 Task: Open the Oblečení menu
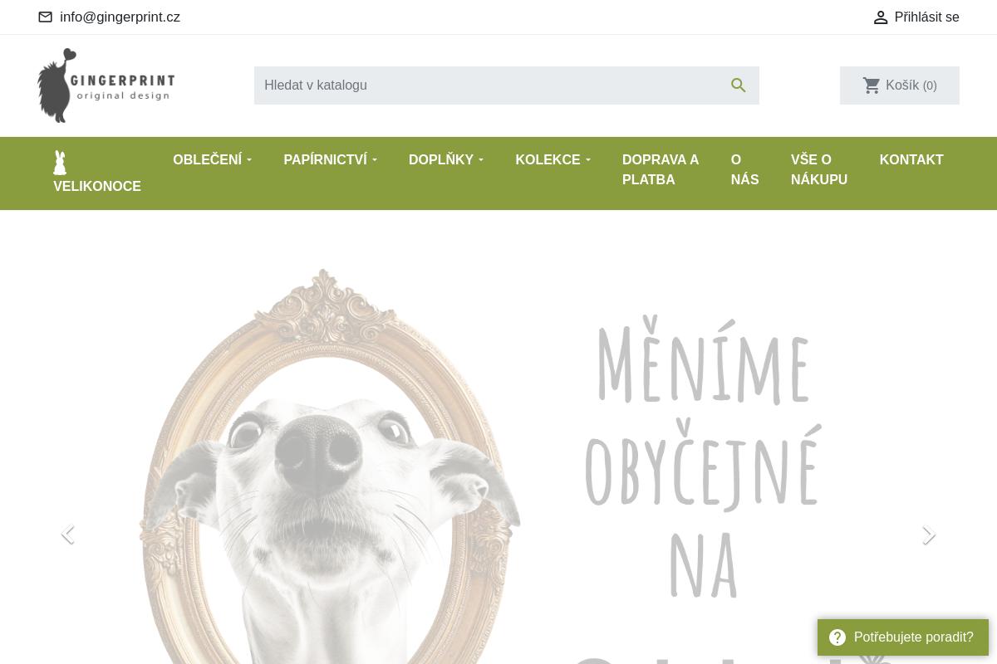click(x=208, y=160)
